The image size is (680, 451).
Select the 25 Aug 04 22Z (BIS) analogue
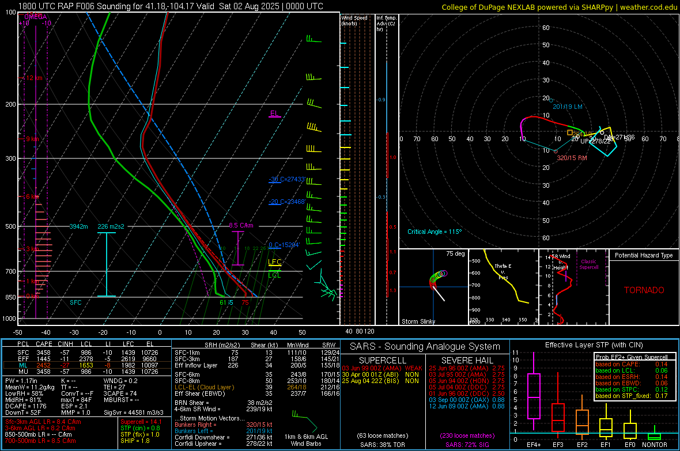(x=380, y=381)
